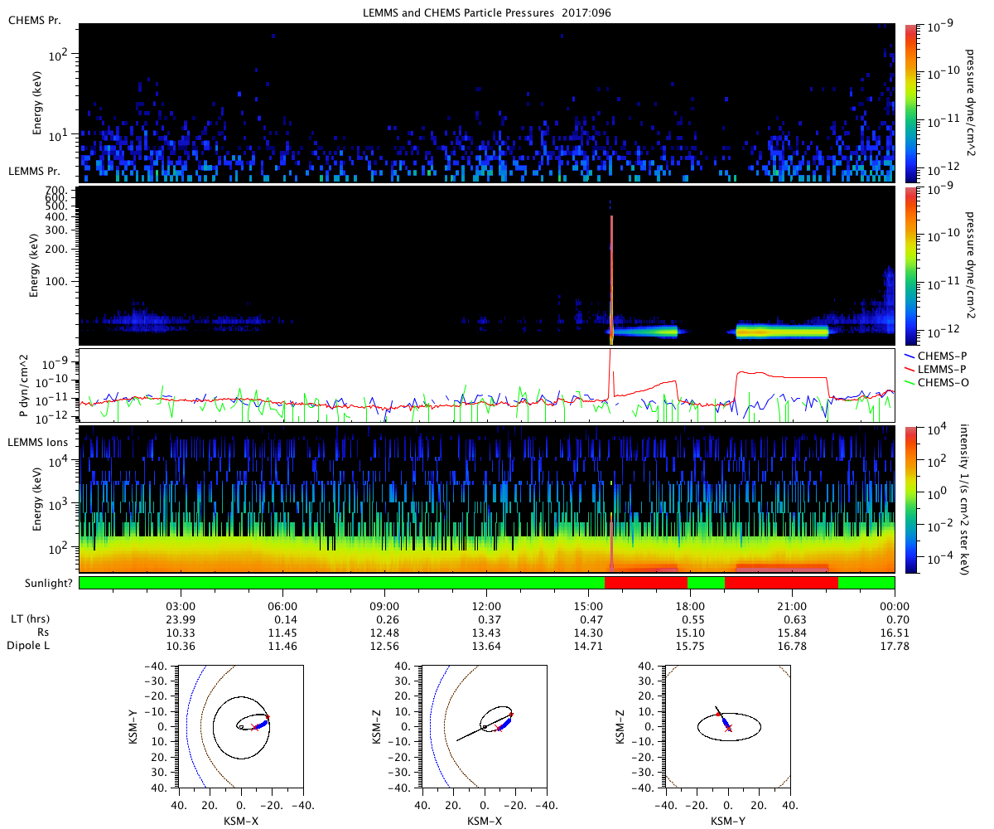
Task: Click the CHEMS pressure color bar
Action: click(910, 102)
